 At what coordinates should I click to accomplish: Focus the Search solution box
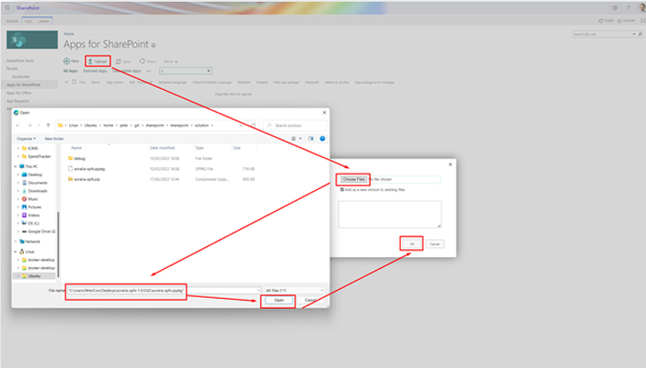tap(295, 125)
